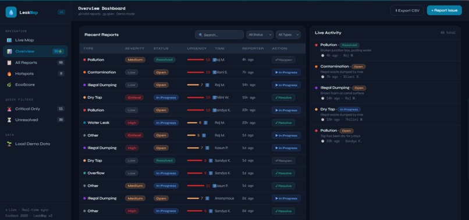Click the urgency bar in the Other Critical row

(x=191, y=135)
